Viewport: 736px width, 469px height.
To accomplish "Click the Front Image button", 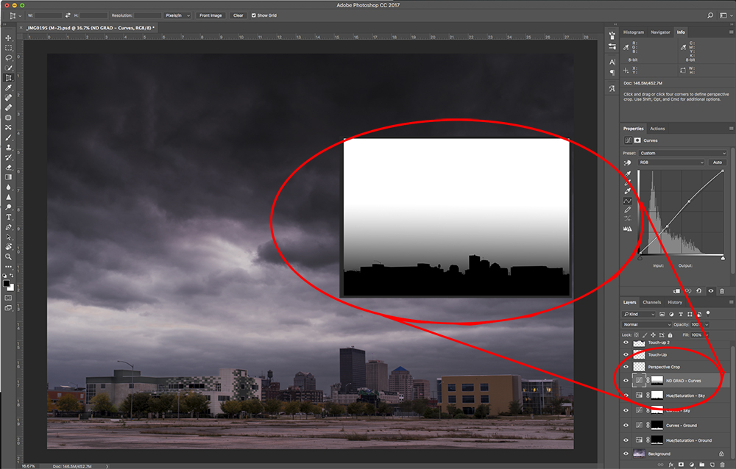I will [x=210, y=15].
